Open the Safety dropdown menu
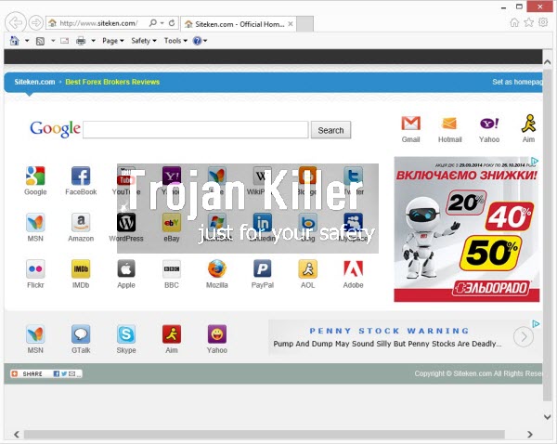 [142, 41]
